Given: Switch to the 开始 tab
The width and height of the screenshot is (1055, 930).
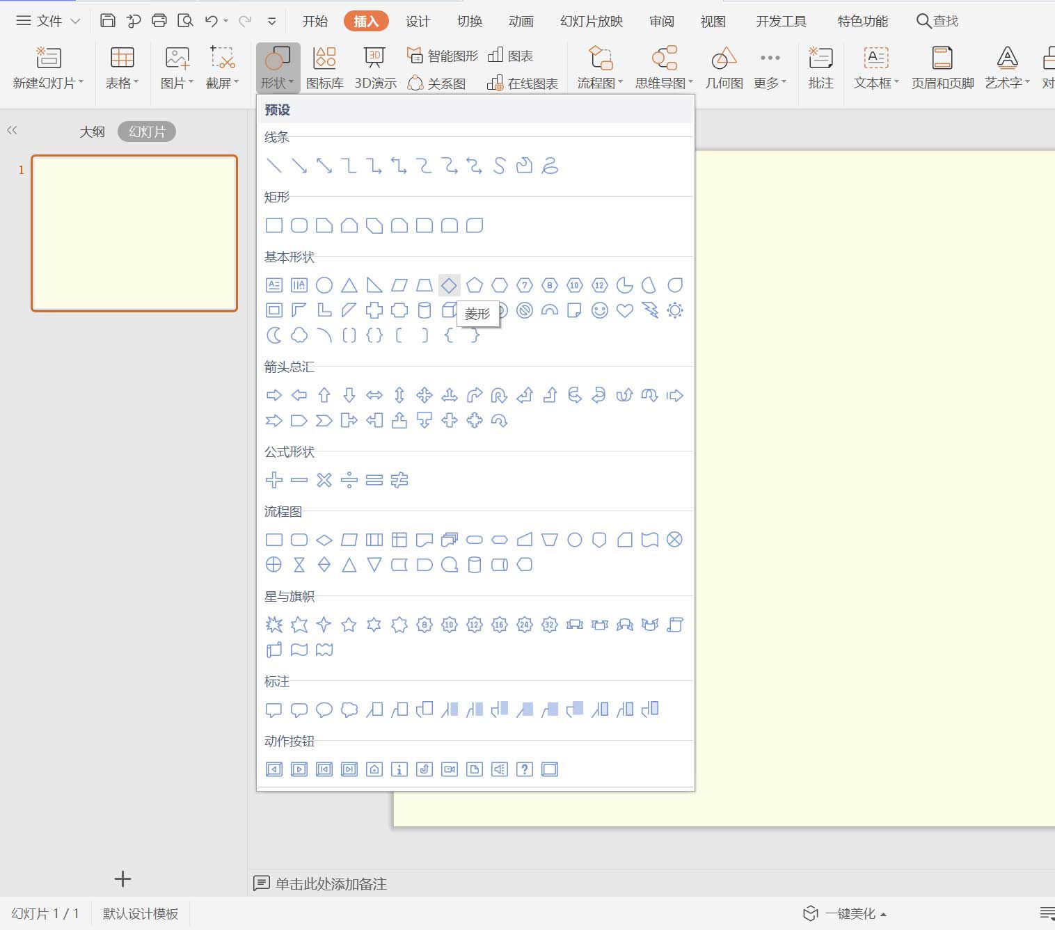Looking at the screenshot, I should click(x=315, y=21).
